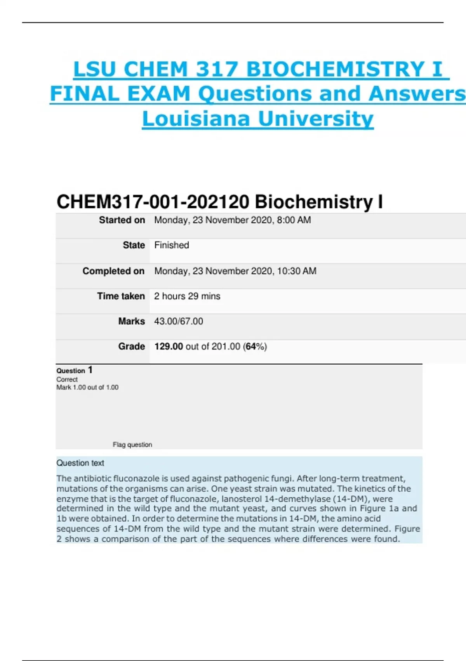Select the 'Started on' row label
Image resolution: width=466 pixels, height=661 pixels.
coord(122,220)
